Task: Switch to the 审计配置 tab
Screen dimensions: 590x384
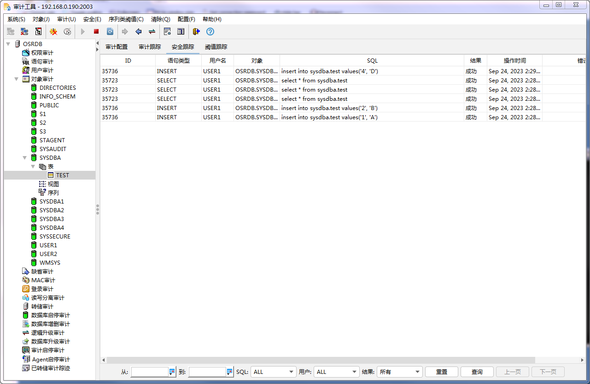Action: [x=117, y=47]
